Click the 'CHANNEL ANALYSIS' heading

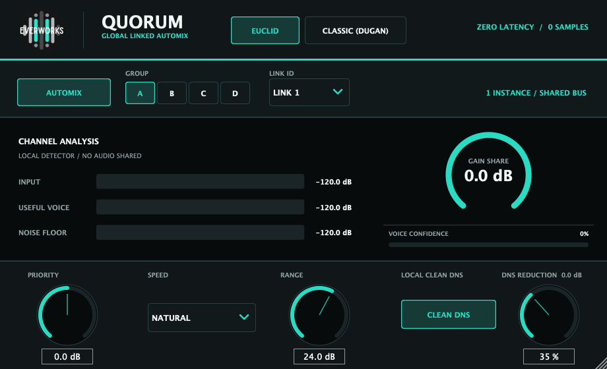tap(59, 142)
